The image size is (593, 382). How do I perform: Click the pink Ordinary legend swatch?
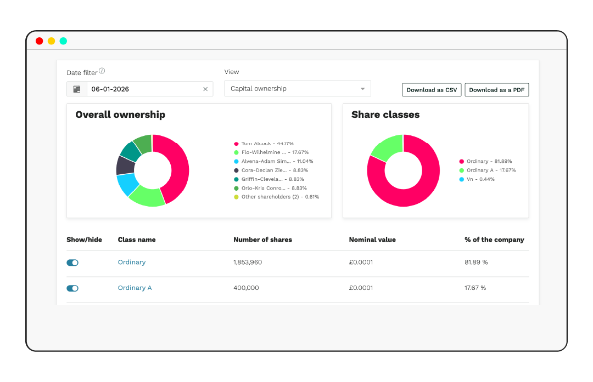pos(462,162)
